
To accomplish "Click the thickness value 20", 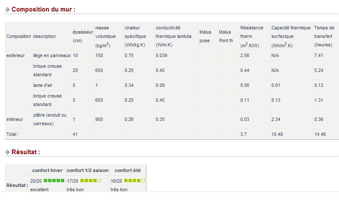I will point(75,70).
